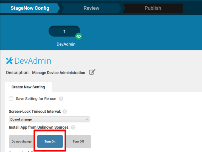
Task: Choose Turn Off for unknown sources
Action: click(x=78, y=142)
